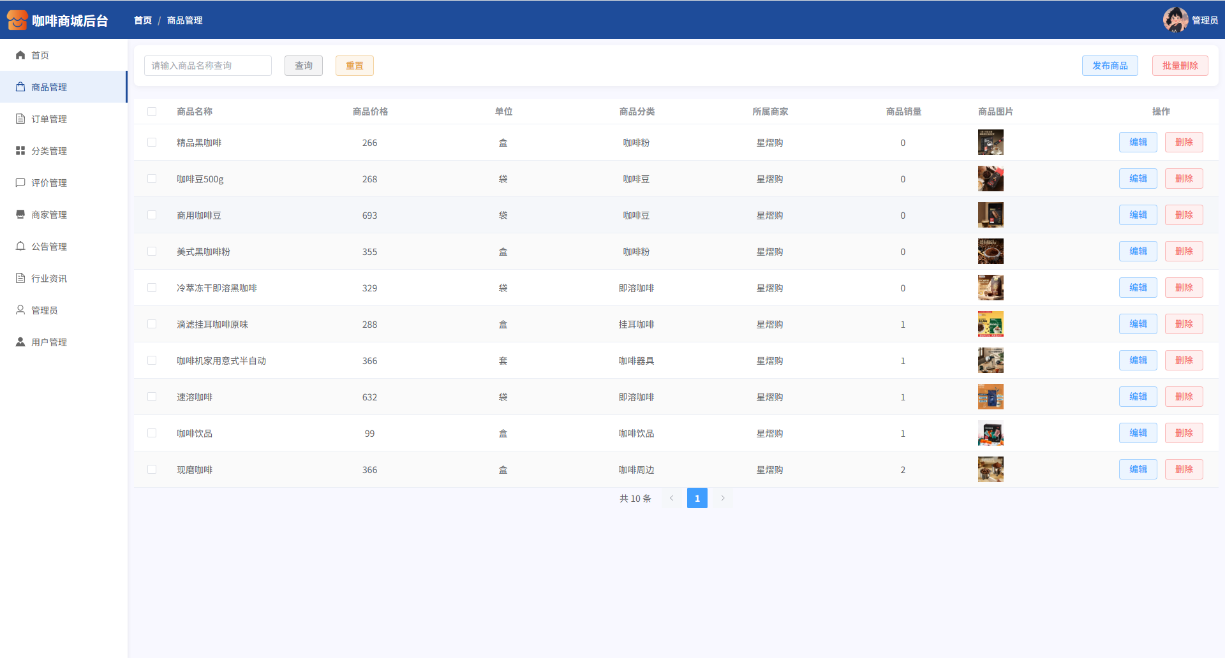This screenshot has height=658, width=1225.
Task: Open the 管理员 sidebar menu item
Action: pos(45,311)
